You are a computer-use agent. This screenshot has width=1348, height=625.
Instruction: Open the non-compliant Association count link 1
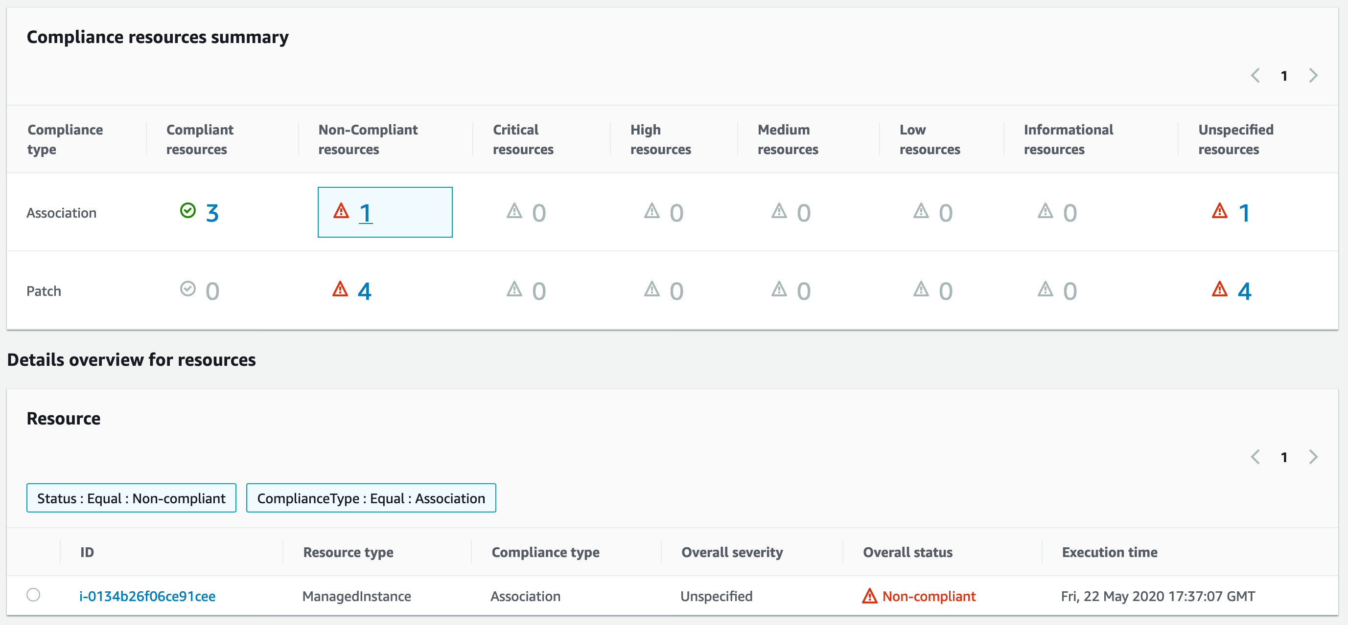tap(365, 212)
